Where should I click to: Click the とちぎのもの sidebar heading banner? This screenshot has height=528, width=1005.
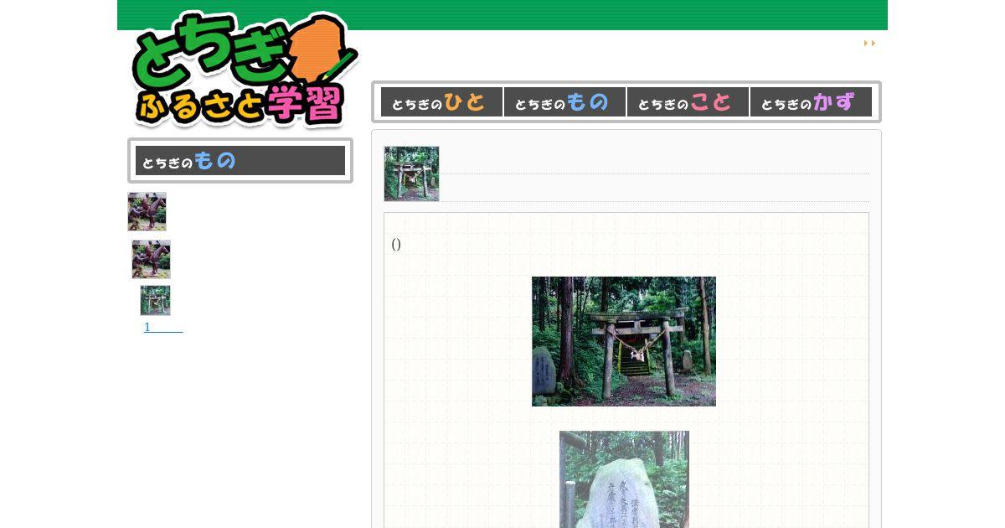240,160
